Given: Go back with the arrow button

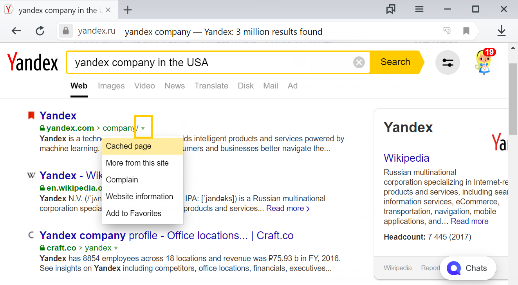Looking at the screenshot, I should coord(16,31).
